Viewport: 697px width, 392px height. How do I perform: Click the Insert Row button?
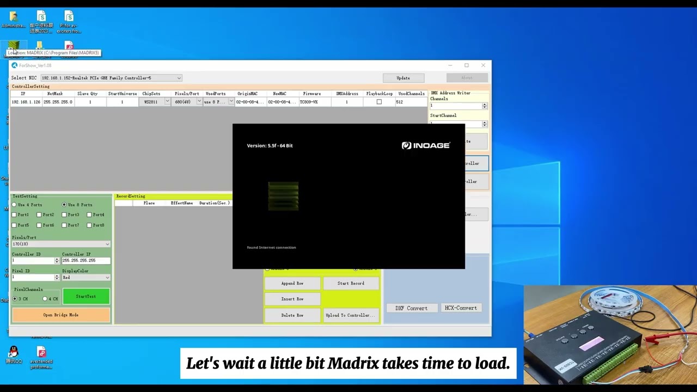coord(292,299)
